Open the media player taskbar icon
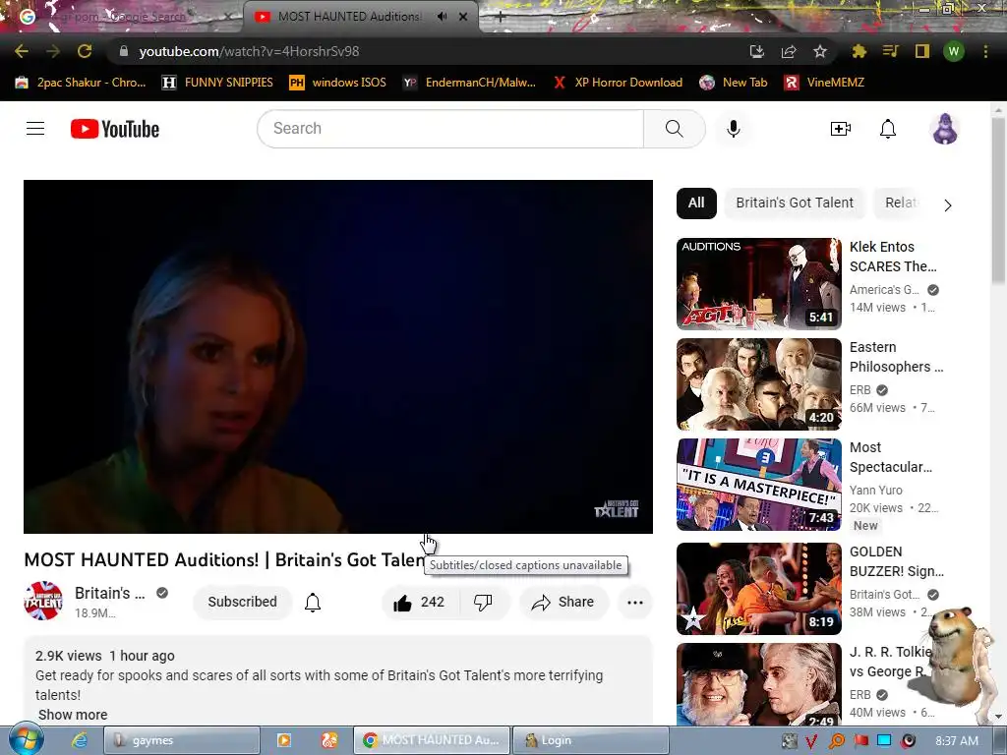The width and height of the screenshot is (1007, 755). (x=283, y=740)
